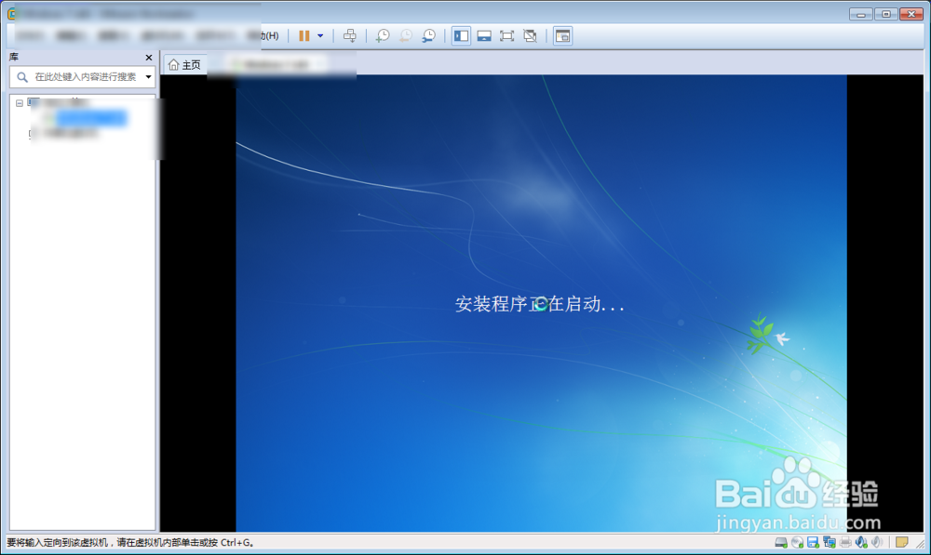
Task: Click the network adapter status icon
Action: pyautogui.click(x=830, y=542)
